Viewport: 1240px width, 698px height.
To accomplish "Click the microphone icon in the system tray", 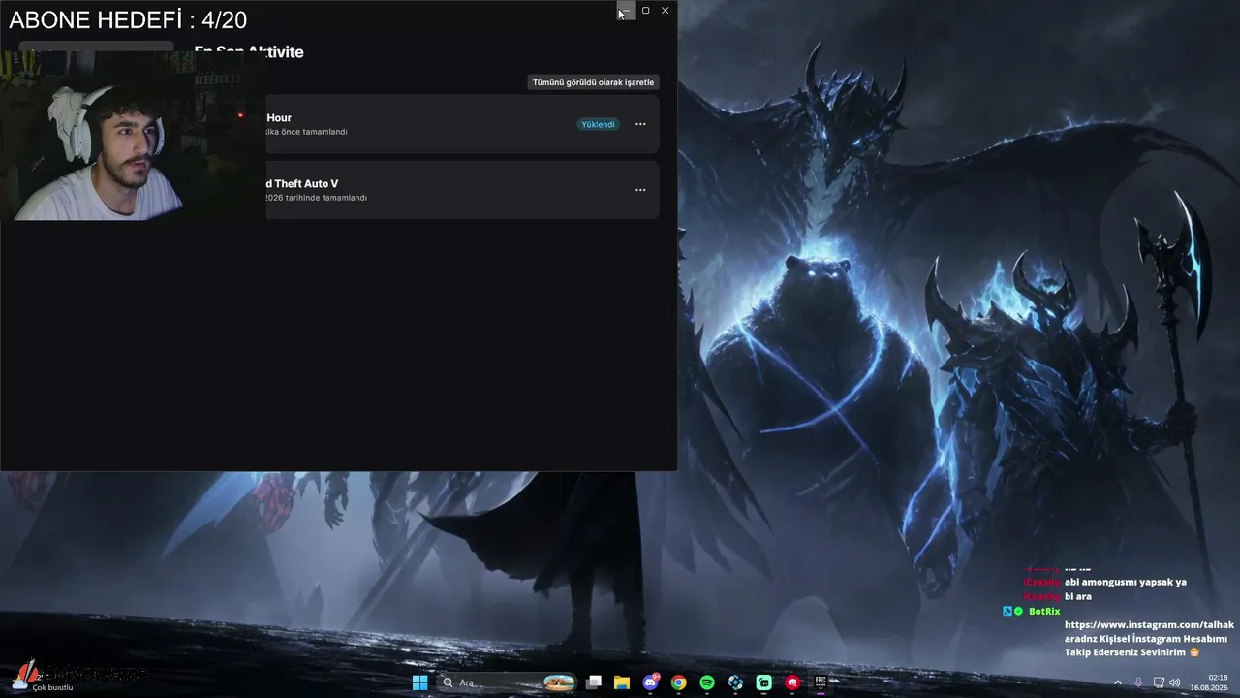I will [1138, 682].
